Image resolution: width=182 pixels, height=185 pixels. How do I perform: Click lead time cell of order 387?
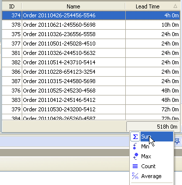(153, 81)
